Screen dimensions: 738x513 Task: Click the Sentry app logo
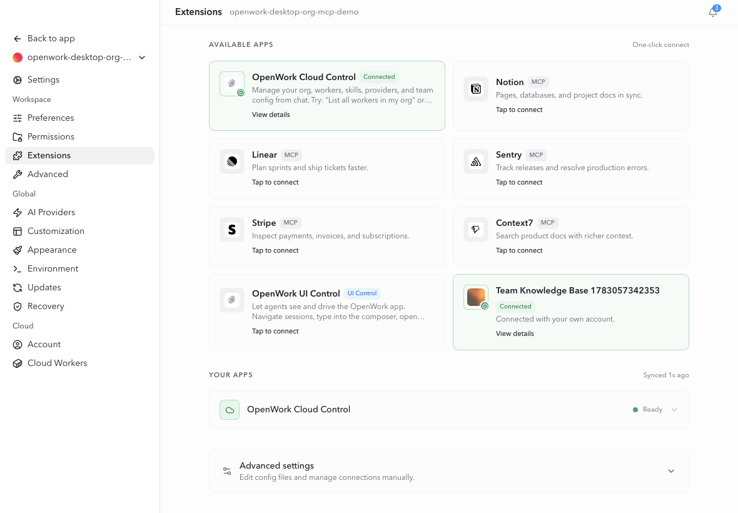pos(476,161)
